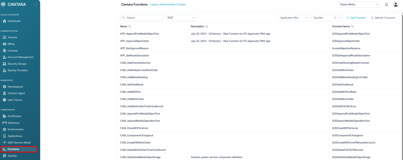Open the user profile avatar menu
Viewport: 403px width, 160px height.
[x=396, y=4]
